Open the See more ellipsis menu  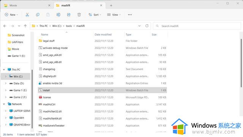pos(130,15)
